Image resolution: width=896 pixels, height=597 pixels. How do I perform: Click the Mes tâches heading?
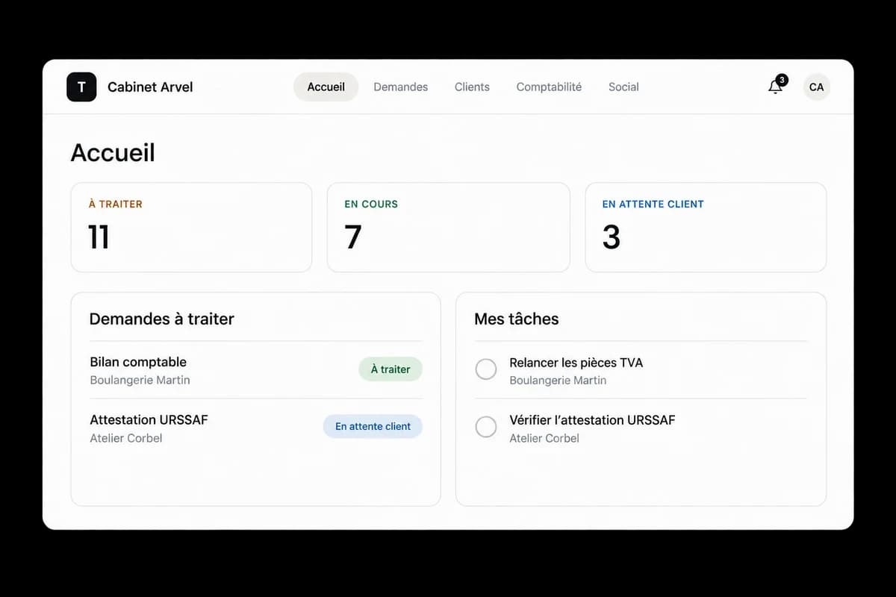click(516, 319)
